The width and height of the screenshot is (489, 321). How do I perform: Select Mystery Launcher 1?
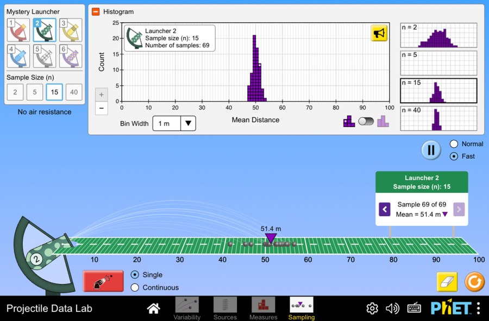(18, 30)
